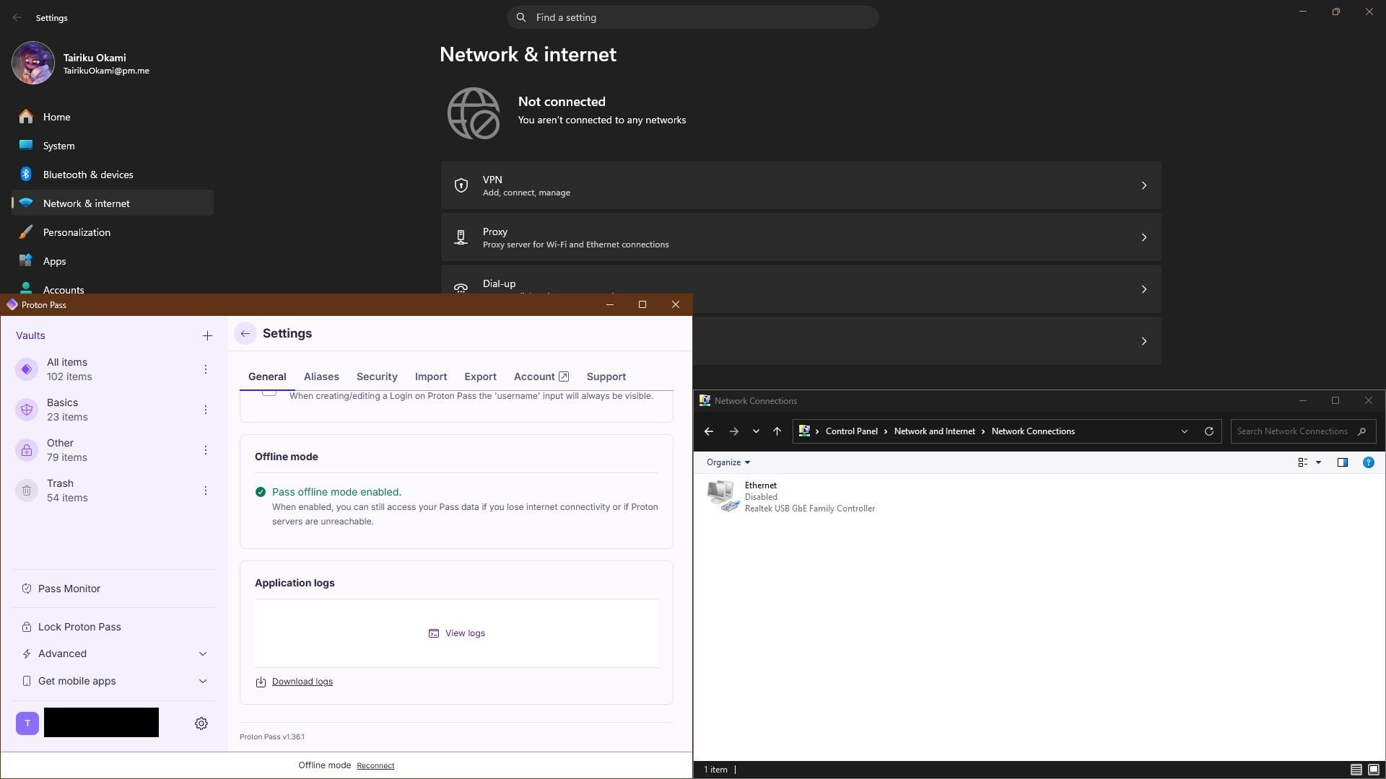Switch to the Support tab
Viewport: 1386px width, 779px height.
point(606,377)
